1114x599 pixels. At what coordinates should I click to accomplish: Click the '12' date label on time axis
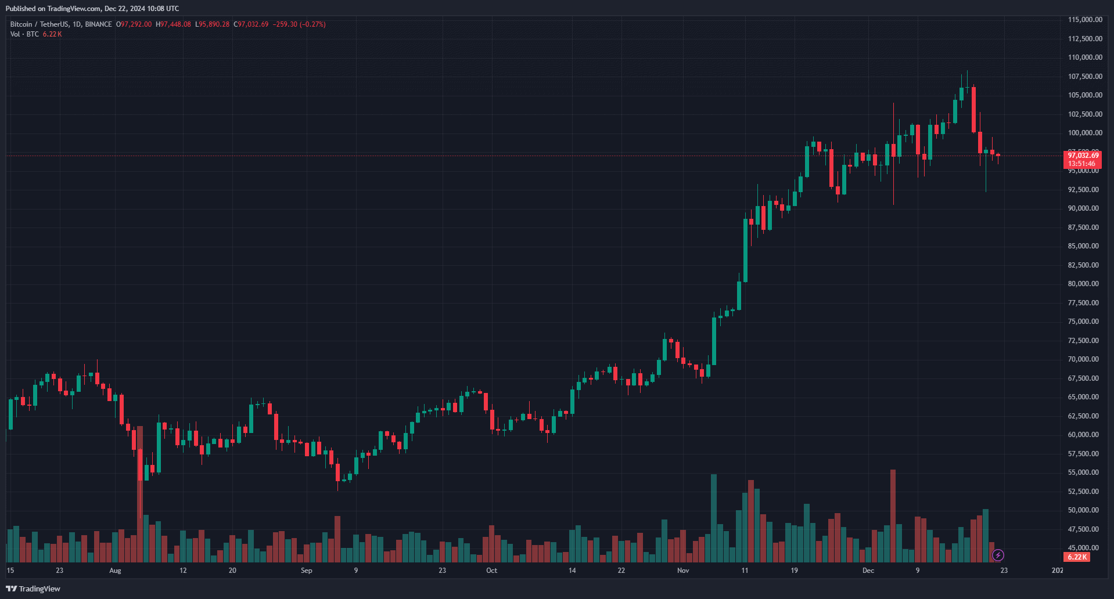183,571
